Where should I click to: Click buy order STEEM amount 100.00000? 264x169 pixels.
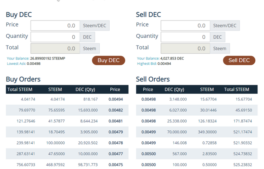pyautogui.click(x=56, y=143)
